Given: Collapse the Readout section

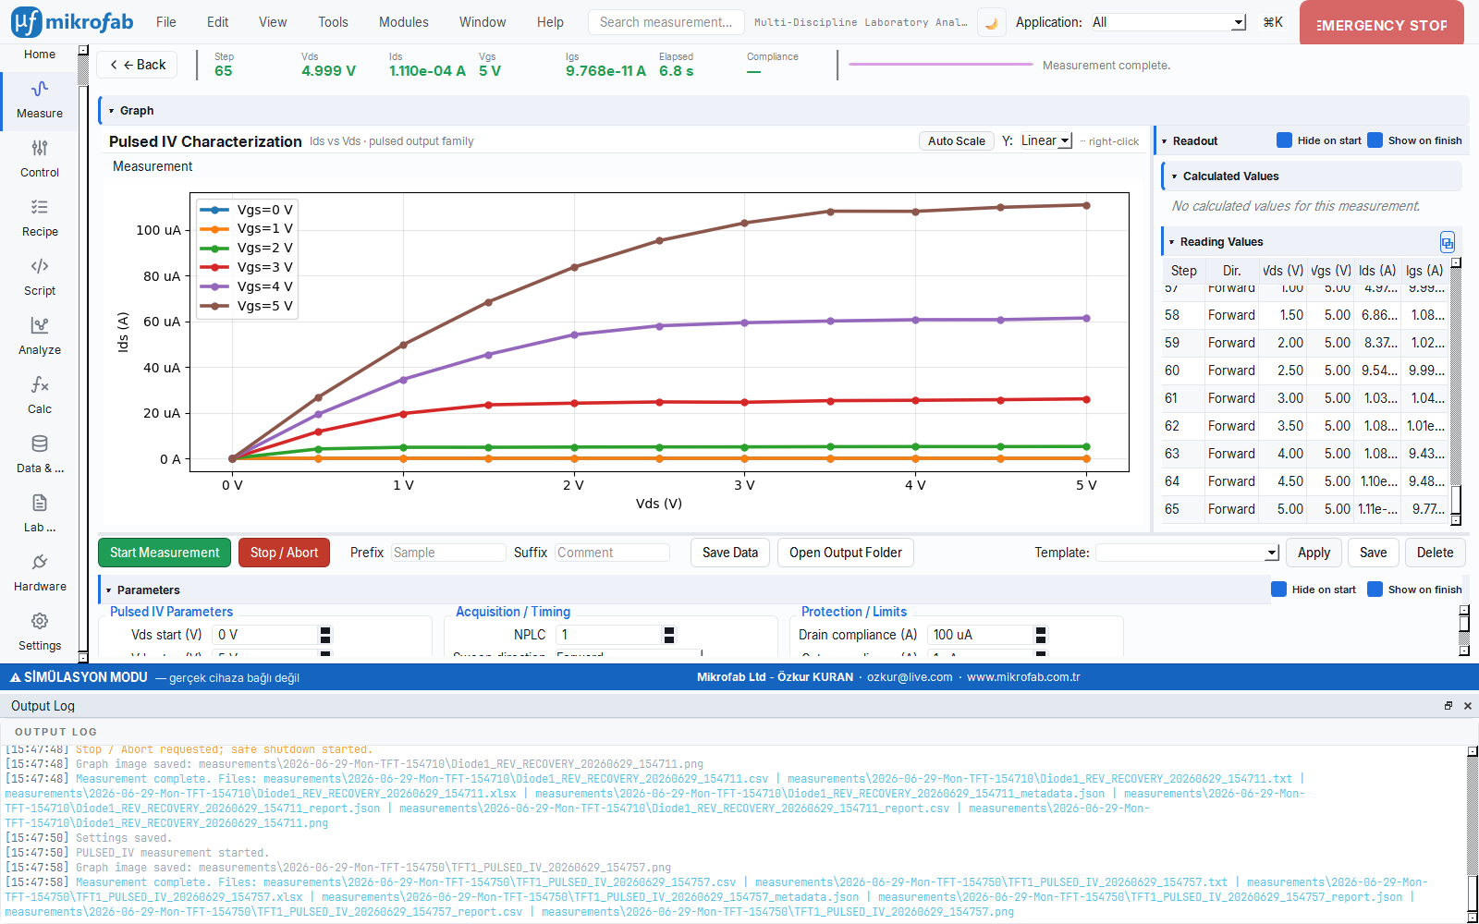Looking at the screenshot, I should pyautogui.click(x=1165, y=141).
